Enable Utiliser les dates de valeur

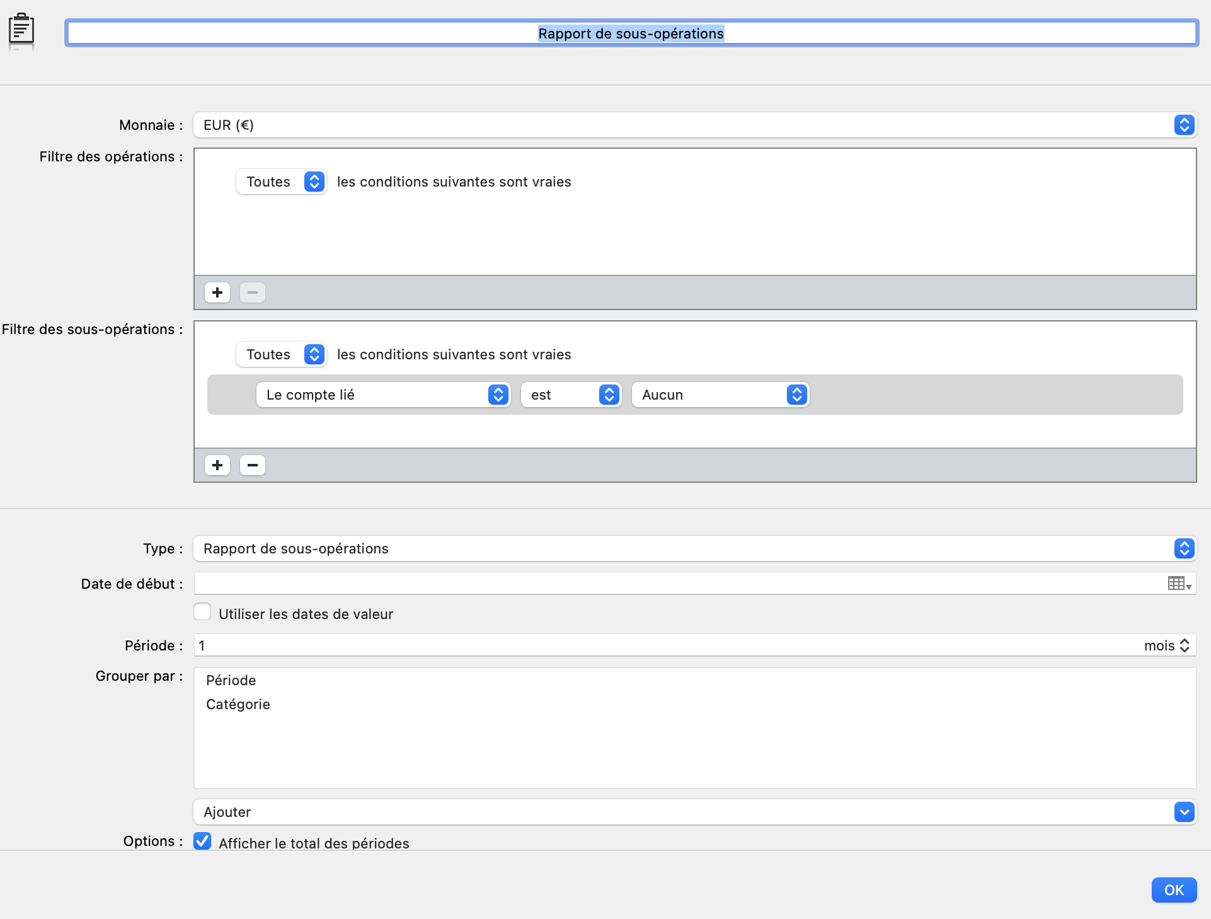[x=202, y=612]
